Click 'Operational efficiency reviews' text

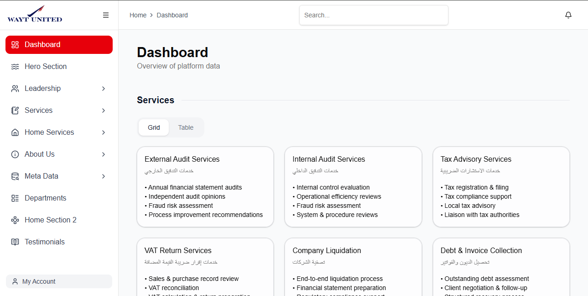click(339, 196)
